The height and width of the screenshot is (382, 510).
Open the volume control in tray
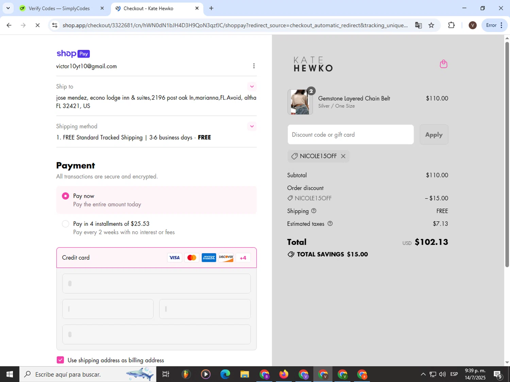442,374
